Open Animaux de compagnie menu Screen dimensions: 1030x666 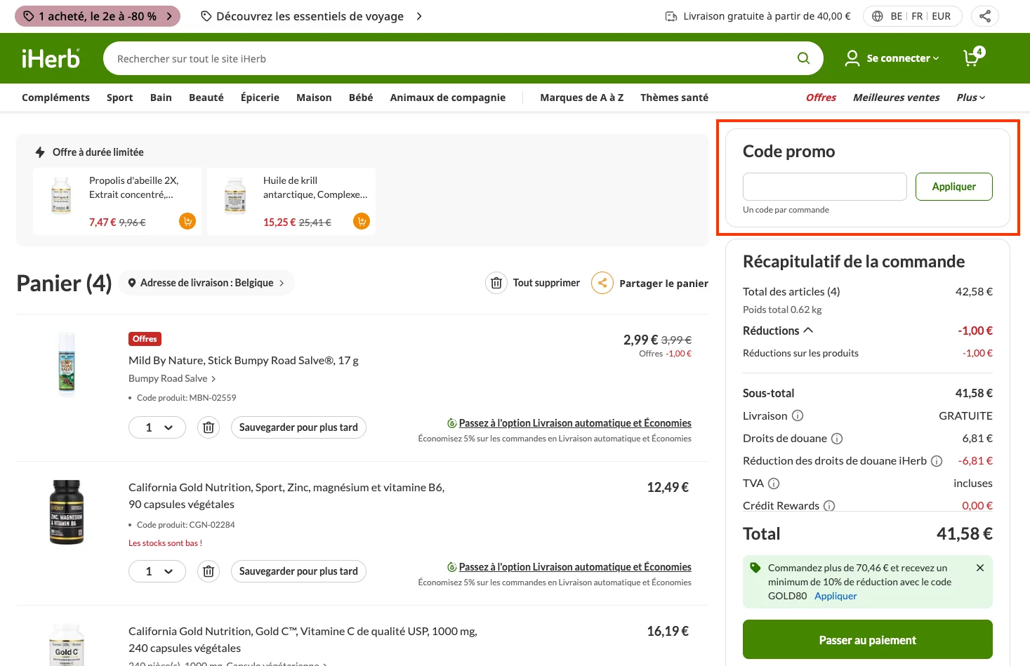coord(448,98)
